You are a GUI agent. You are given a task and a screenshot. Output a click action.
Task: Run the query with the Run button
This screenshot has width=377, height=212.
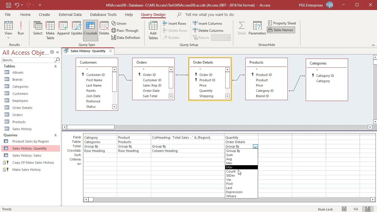[21, 28]
